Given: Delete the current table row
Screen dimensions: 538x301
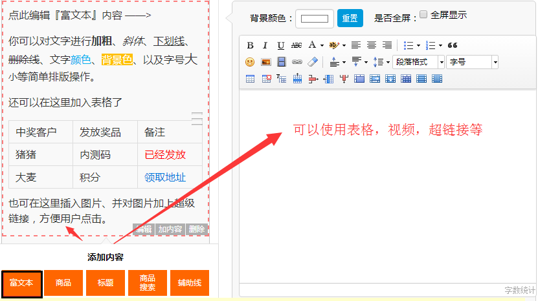Looking at the screenshot, I should tap(313, 79).
